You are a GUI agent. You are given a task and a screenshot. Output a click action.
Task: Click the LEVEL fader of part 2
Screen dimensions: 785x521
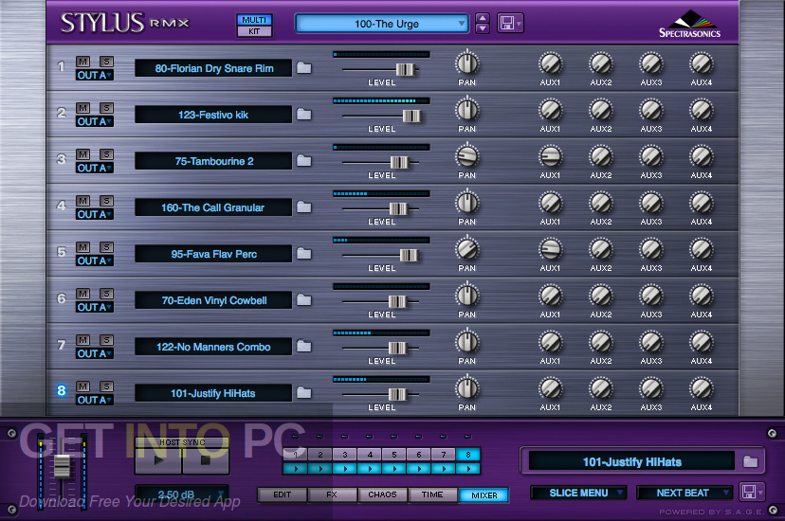point(411,116)
